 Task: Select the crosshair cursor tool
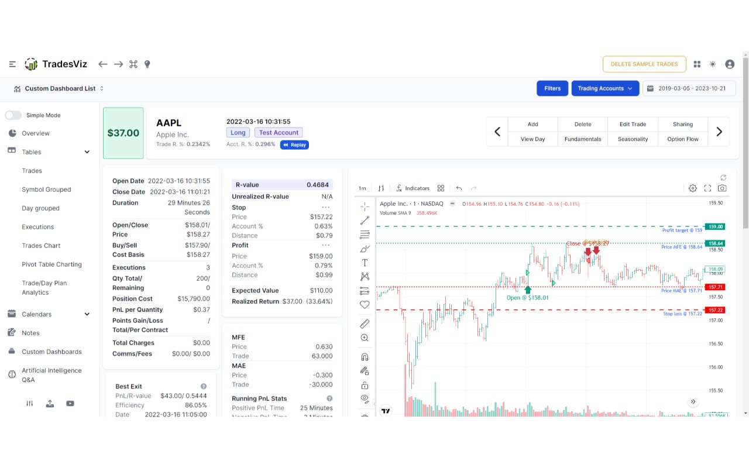(365, 207)
